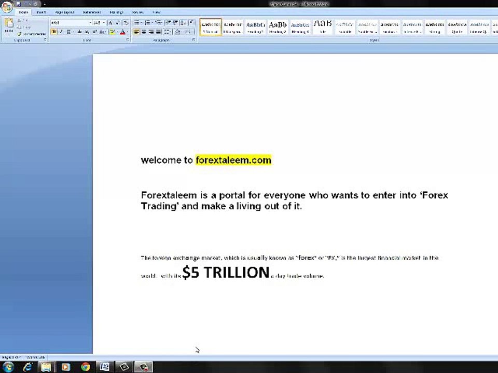The height and width of the screenshot is (373, 498).
Task: Apply the No Spacing style
Action: click(233, 27)
